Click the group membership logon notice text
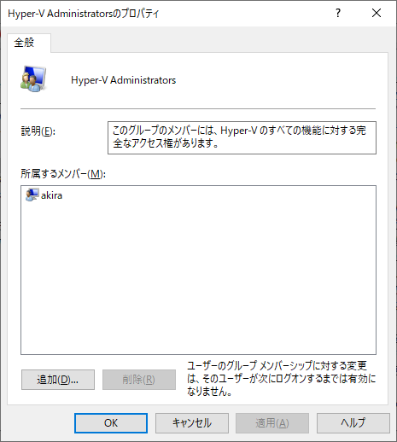The image size is (397, 442). click(x=282, y=379)
